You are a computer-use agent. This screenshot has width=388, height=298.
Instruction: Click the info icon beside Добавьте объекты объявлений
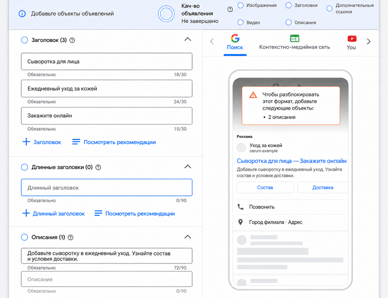[x=22, y=14]
